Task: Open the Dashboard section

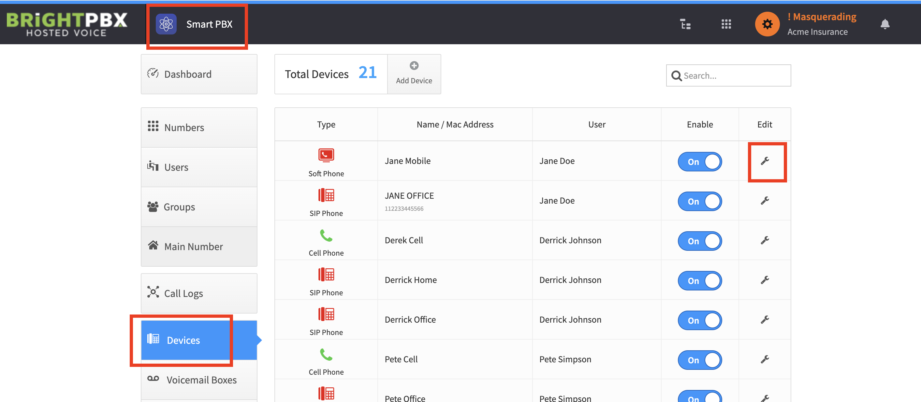Action: click(x=199, y=74)
